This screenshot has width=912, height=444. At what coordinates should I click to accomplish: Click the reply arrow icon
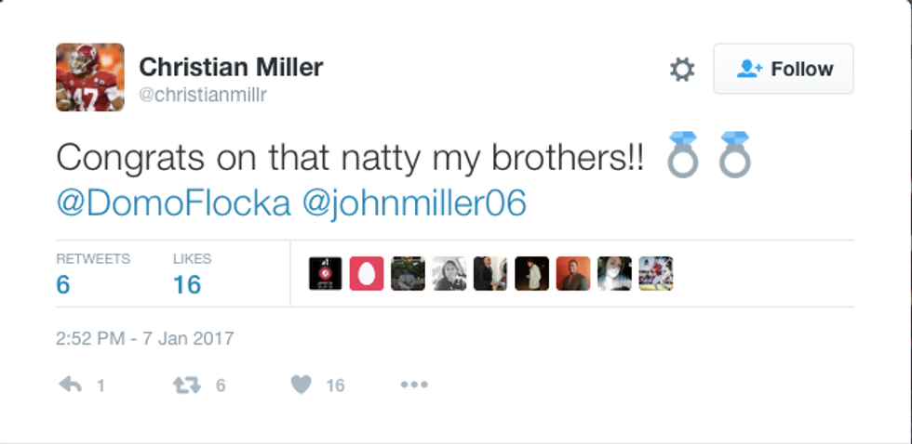(71, 385)
